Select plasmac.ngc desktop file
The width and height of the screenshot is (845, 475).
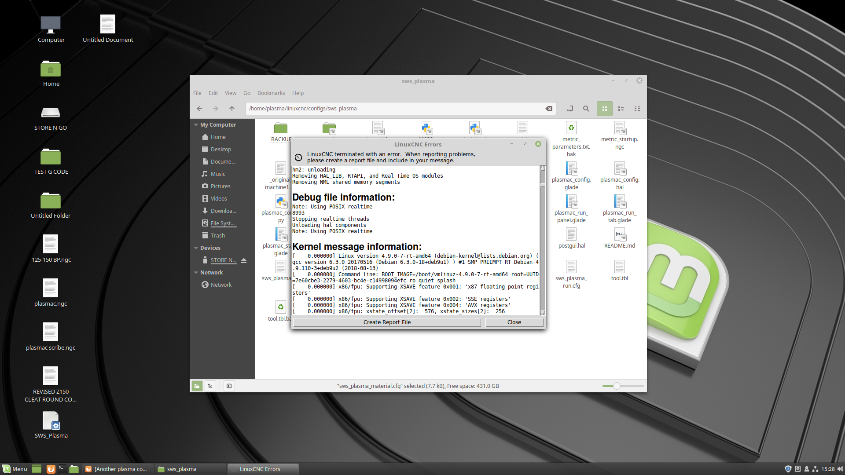click(x=51, y=293)
